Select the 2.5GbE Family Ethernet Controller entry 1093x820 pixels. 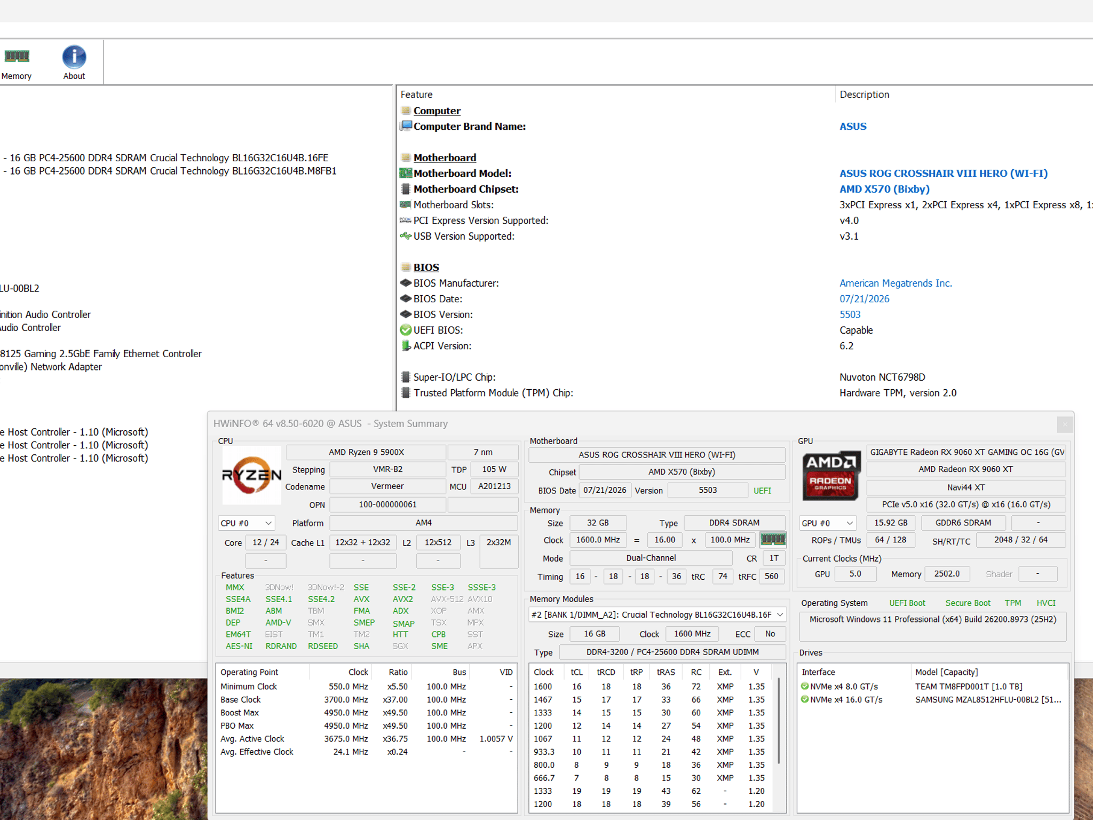pos(101,353)
